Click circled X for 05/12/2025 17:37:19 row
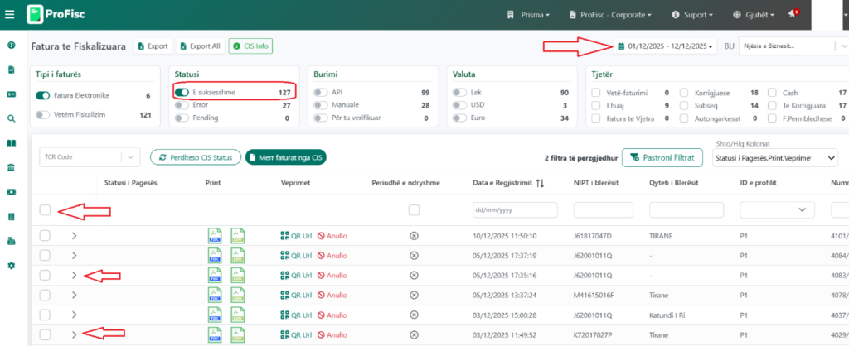 point(414,256)
